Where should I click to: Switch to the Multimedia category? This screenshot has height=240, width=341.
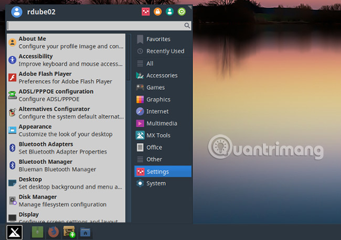point(161,124)
